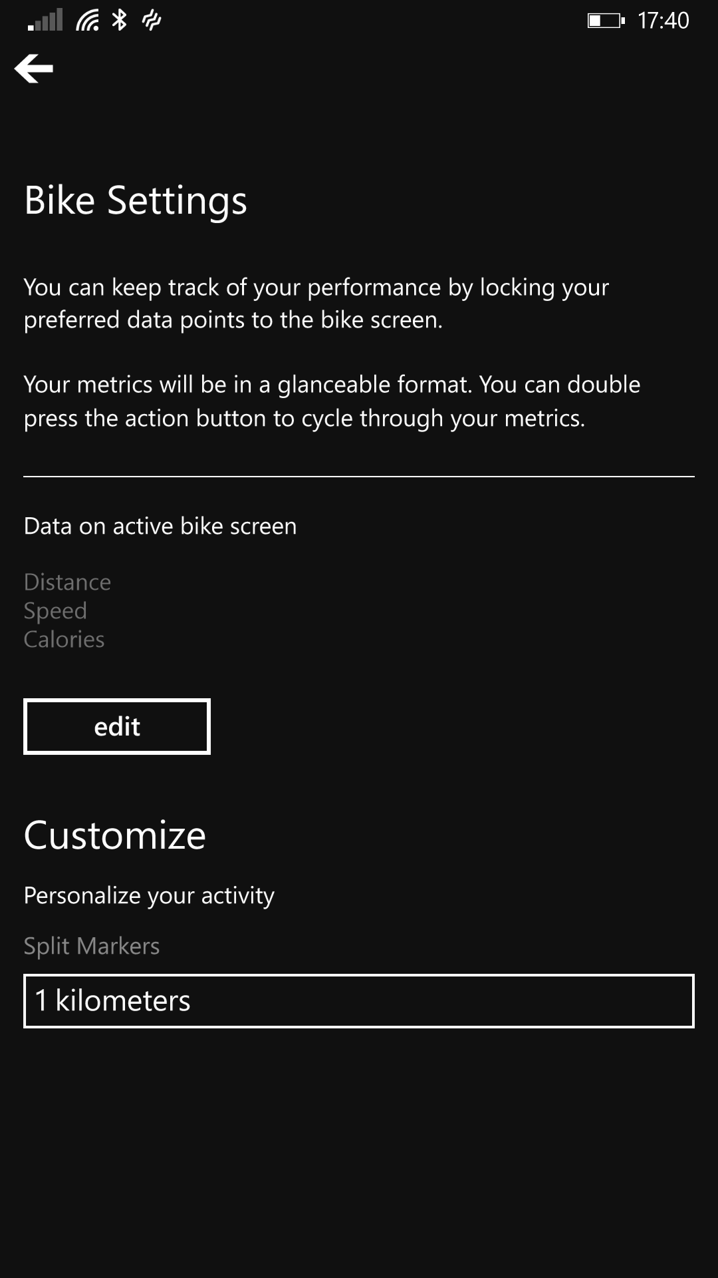
Task: Tap the Bike Settings heading
Action: 136,201
